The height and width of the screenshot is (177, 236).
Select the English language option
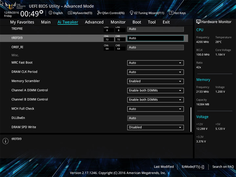point(58,13)
